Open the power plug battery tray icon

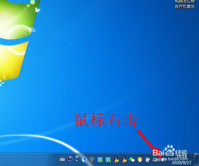tap(148, 160)
